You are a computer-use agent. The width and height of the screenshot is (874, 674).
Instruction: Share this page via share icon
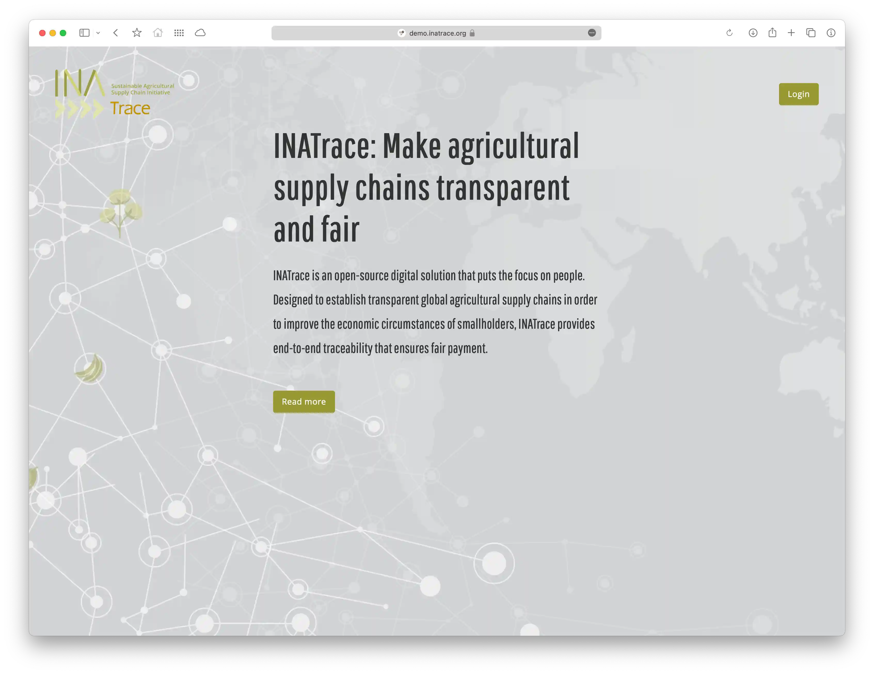pyautogui.click(x=772, y=33)
